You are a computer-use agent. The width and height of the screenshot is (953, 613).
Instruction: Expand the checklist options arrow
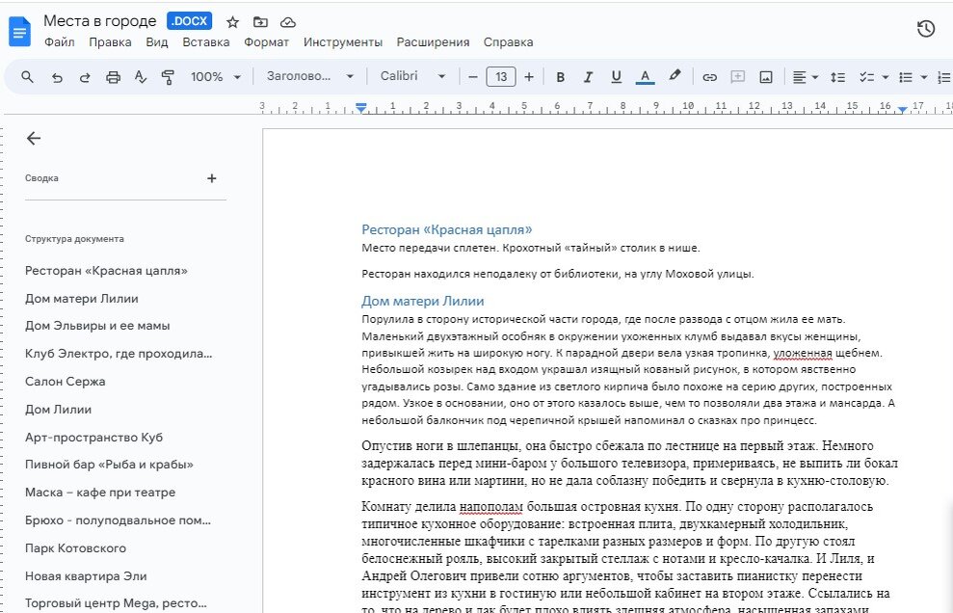pyautogui.click(x=885, y=77)
